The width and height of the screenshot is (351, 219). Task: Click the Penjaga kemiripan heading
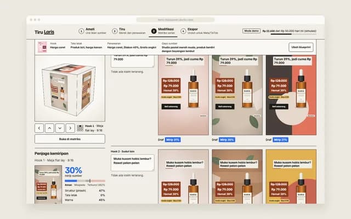point(52,153)
